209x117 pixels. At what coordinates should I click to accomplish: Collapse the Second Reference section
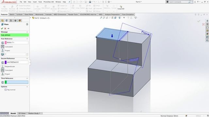point(27,58)
